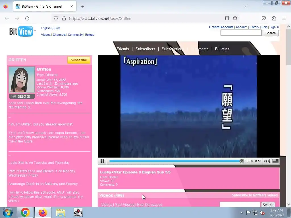This screenshot has width=291, height=218.
Task: Open Firefox application menu
Action: 284,18
